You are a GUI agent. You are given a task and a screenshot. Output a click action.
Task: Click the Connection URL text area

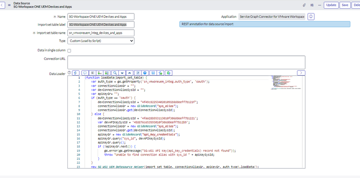(x=186, y=62)
